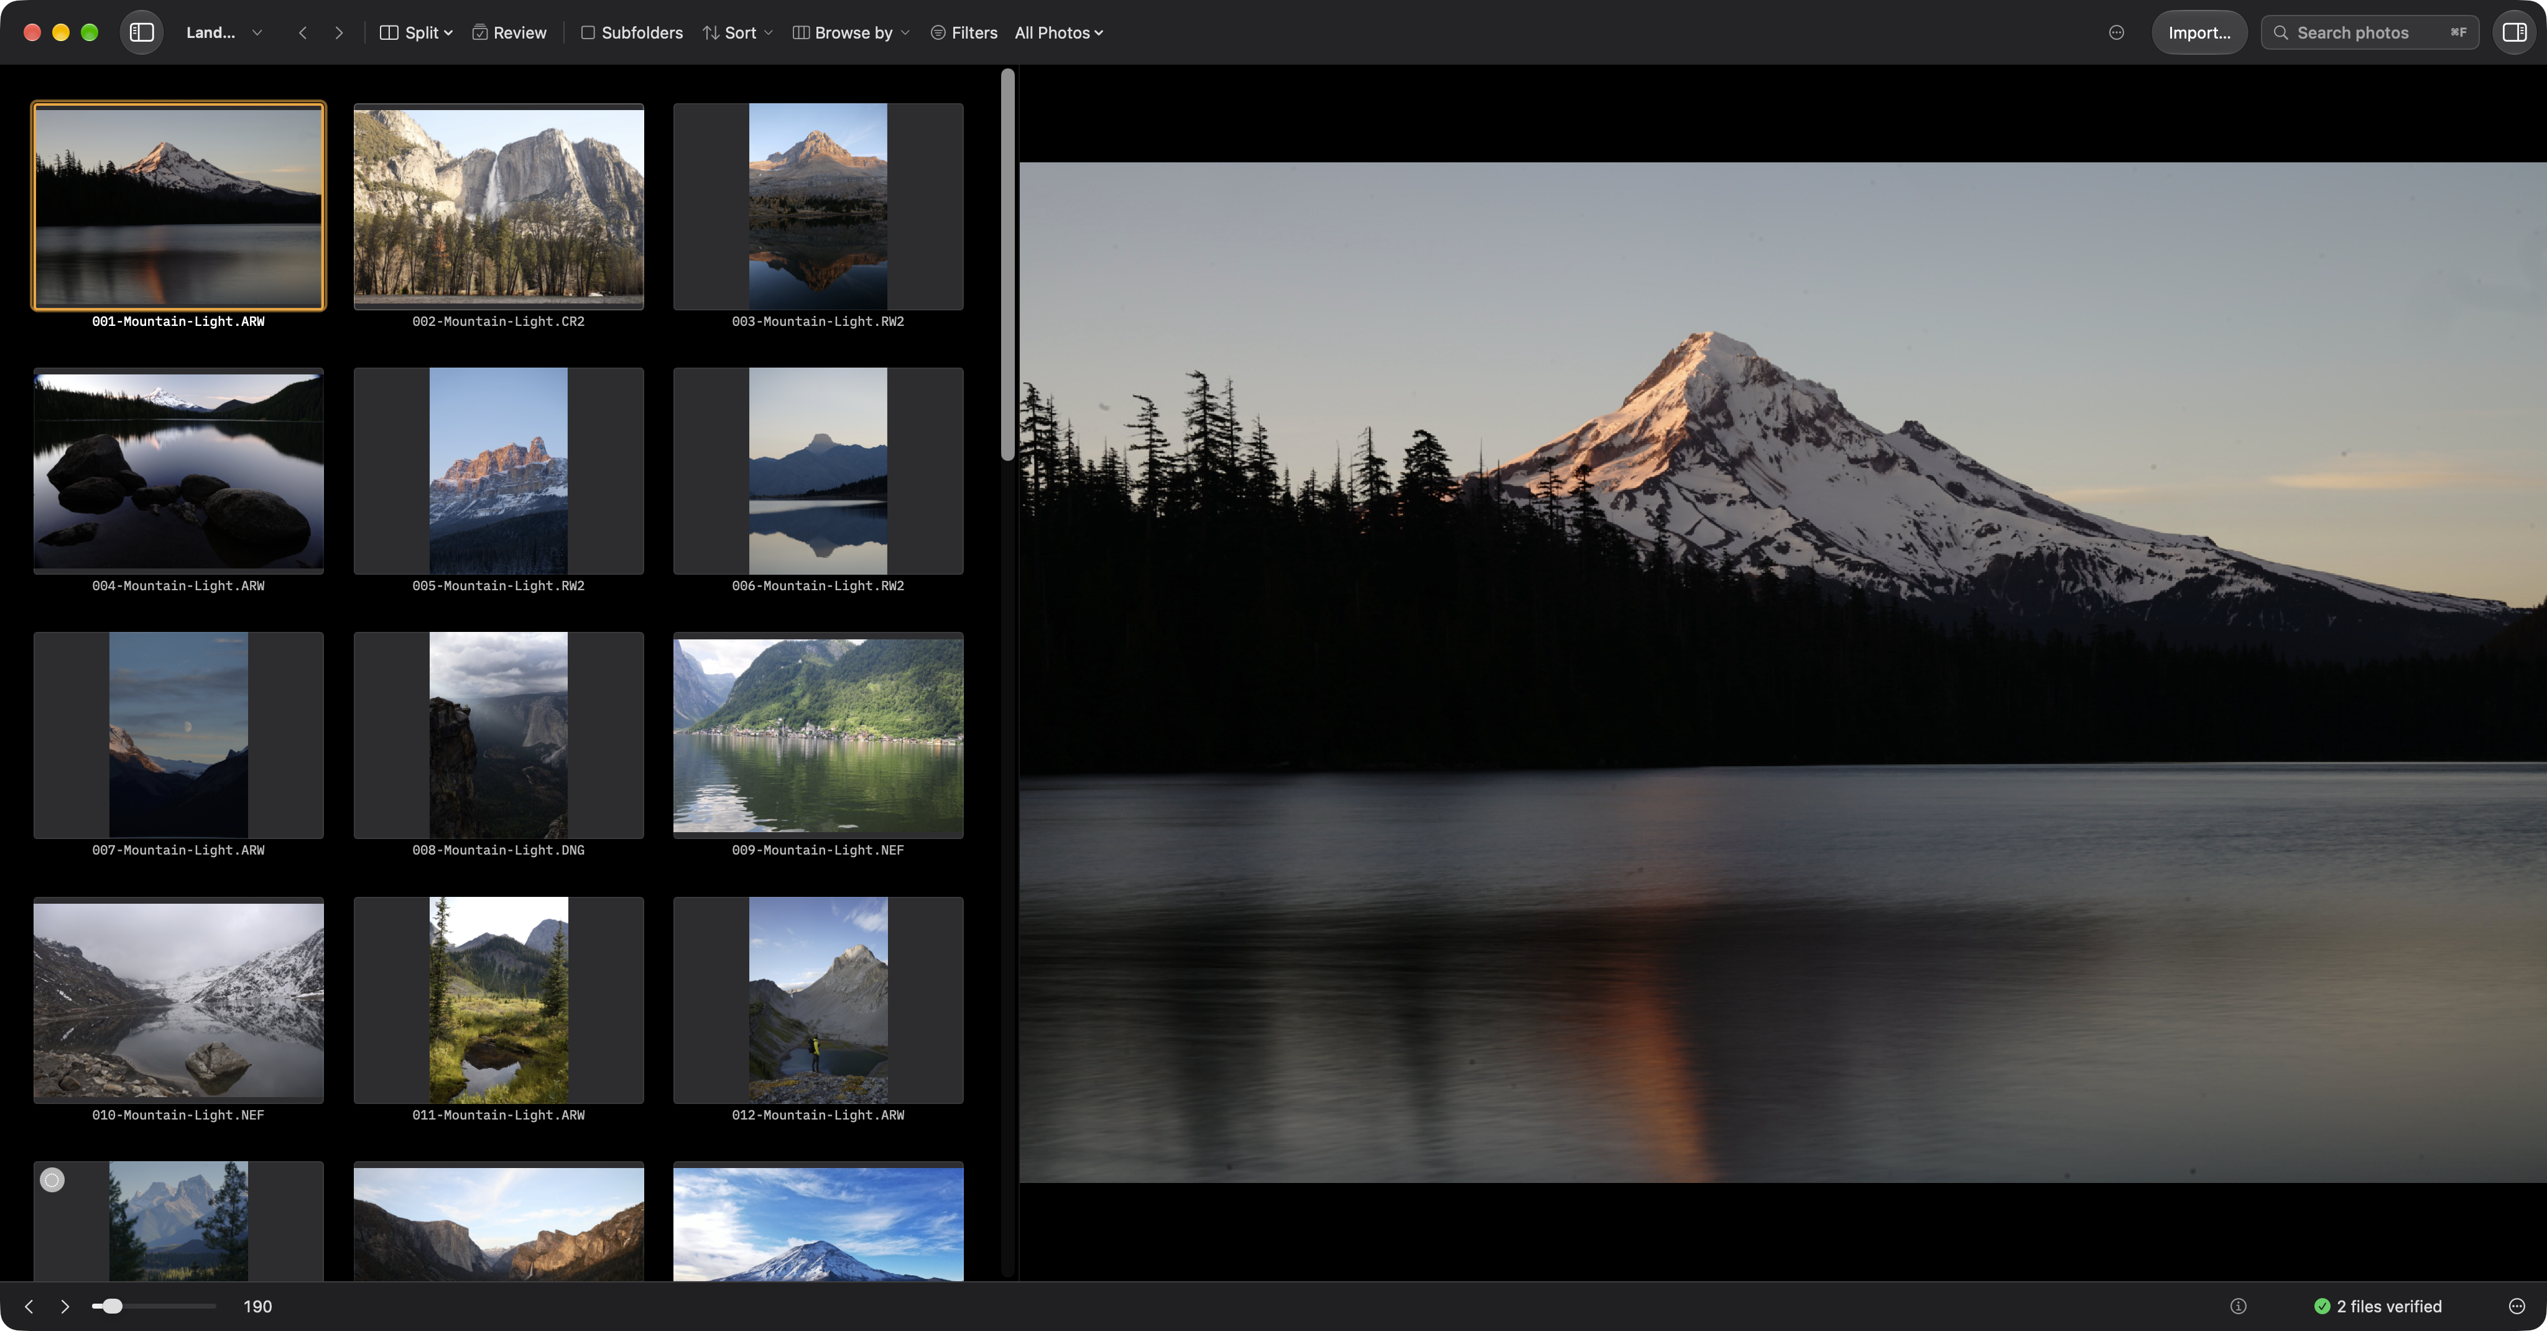Viewport: 2547px width, 1331px height.
Task: Click the thumbnail size value 190
Action: click(257, 1306)
